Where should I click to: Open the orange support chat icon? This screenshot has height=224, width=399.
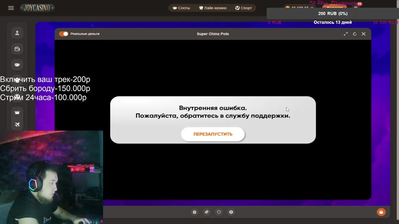click(381, 212)
